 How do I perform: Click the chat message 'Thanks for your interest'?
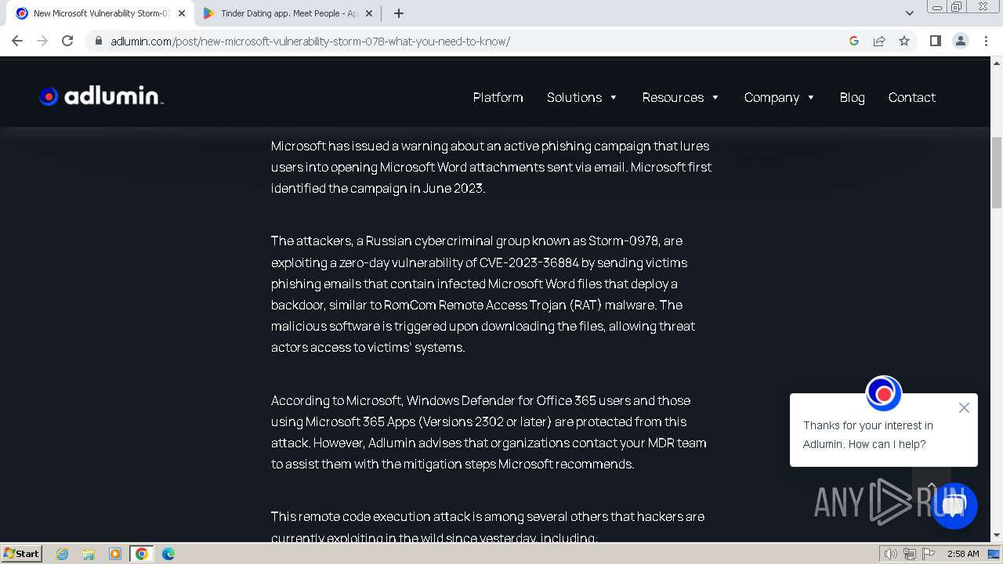point(868,435)
